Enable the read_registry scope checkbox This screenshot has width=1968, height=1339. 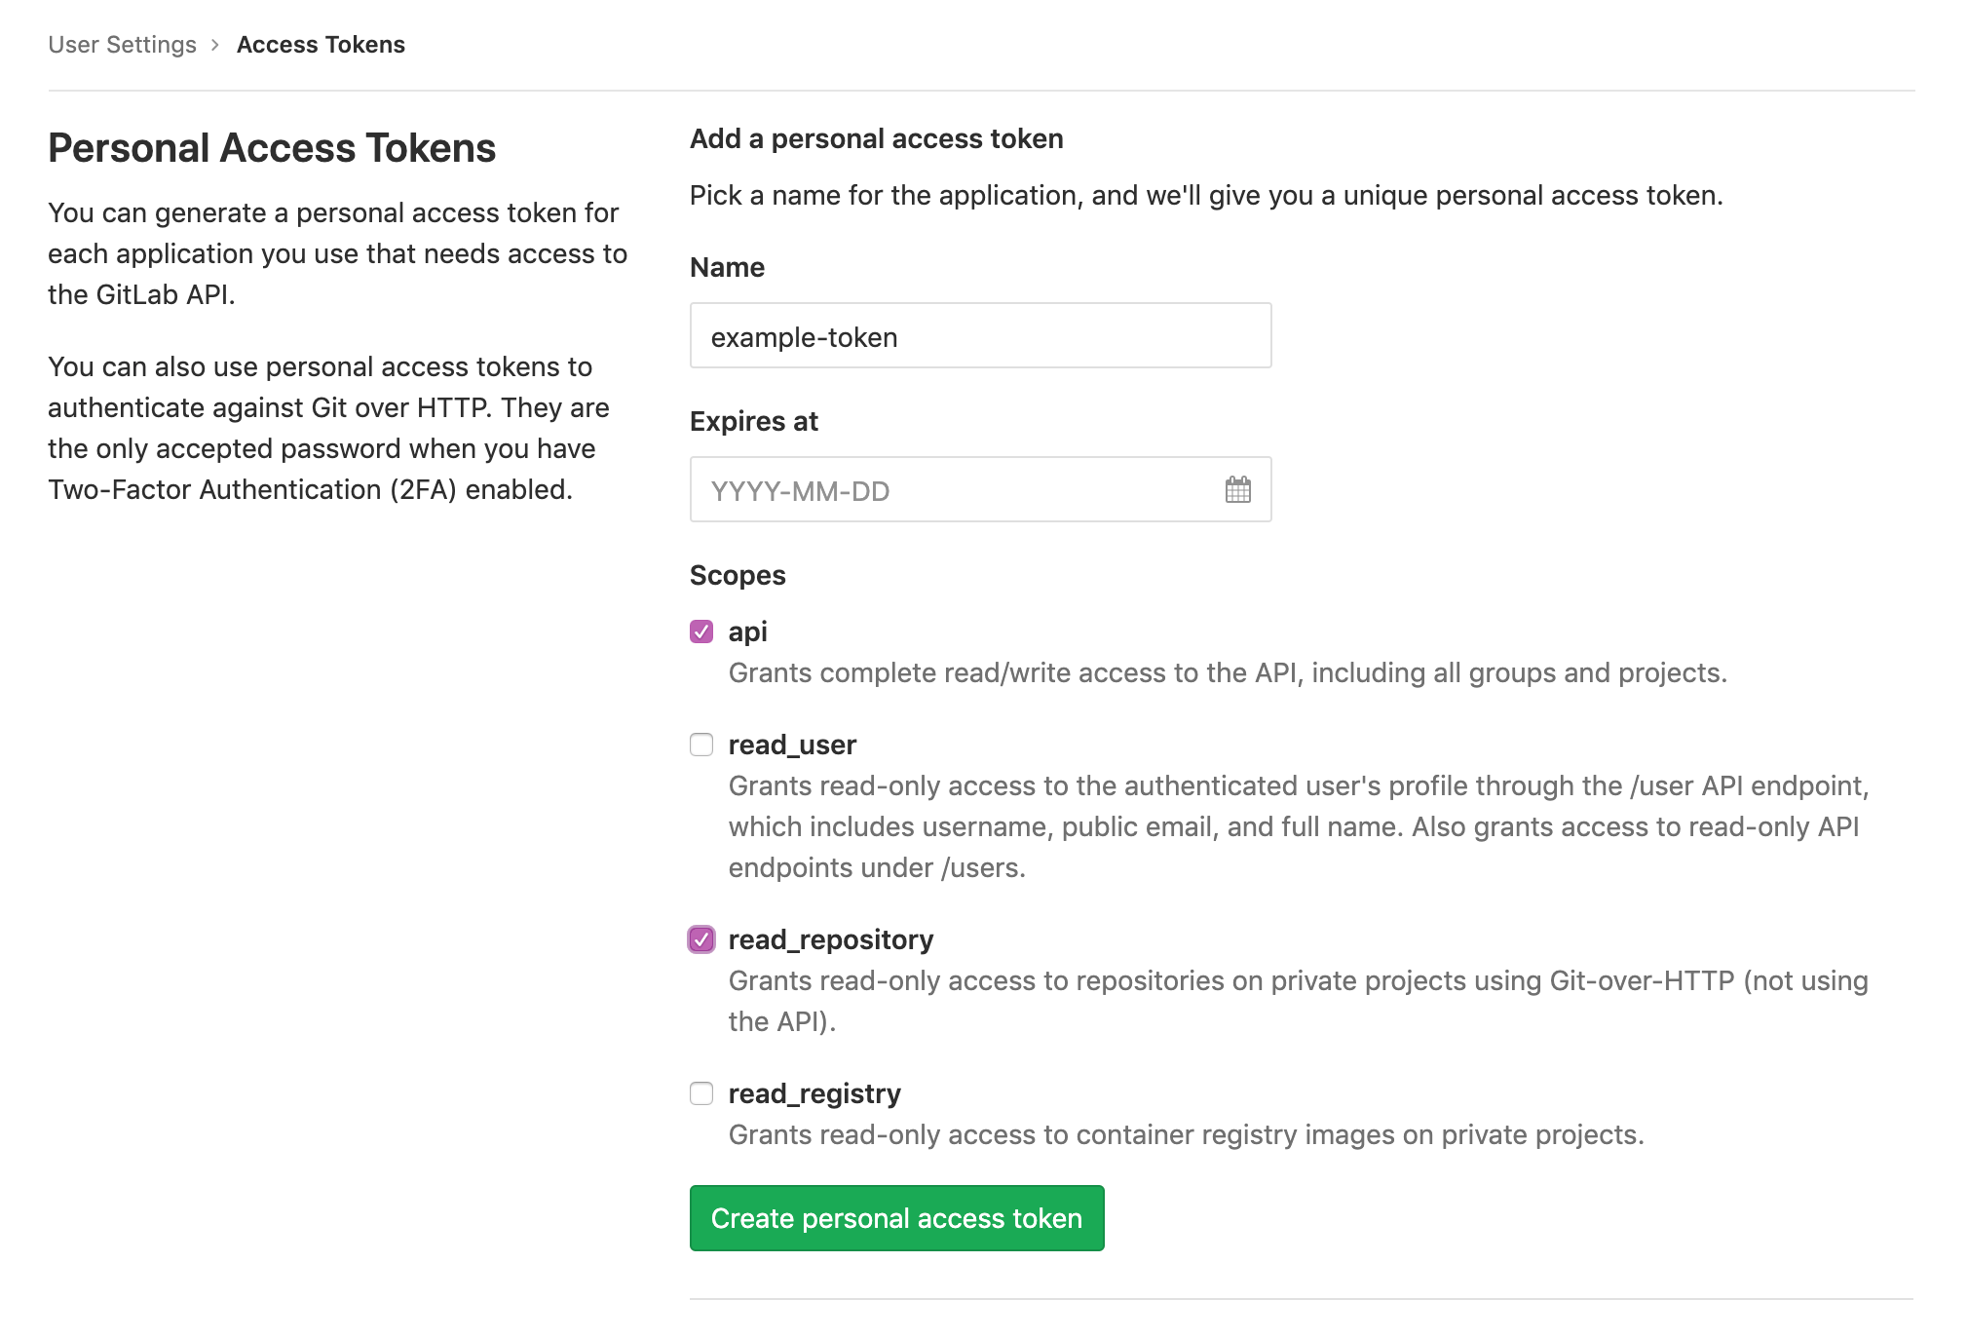pyautogui.click(x=701, y=1093)
